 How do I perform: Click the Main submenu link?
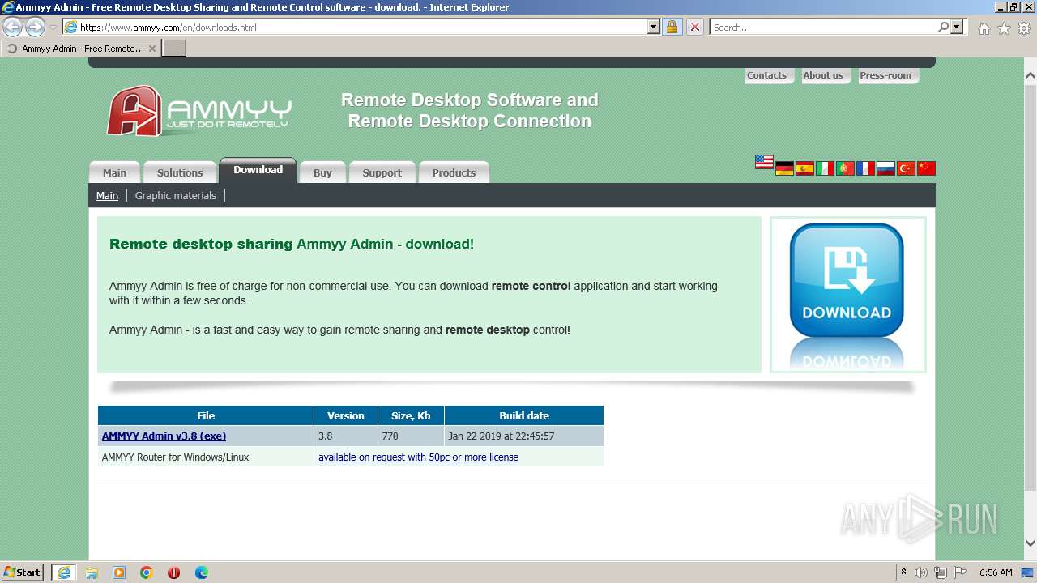point(107,195)
